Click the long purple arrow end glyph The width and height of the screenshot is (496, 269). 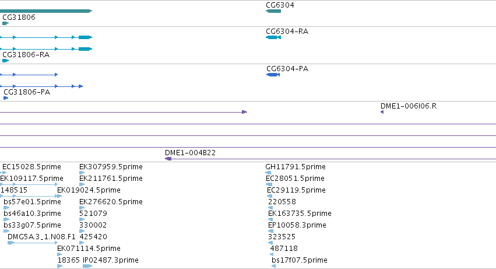pyautogui.click(x=245, y=112)
